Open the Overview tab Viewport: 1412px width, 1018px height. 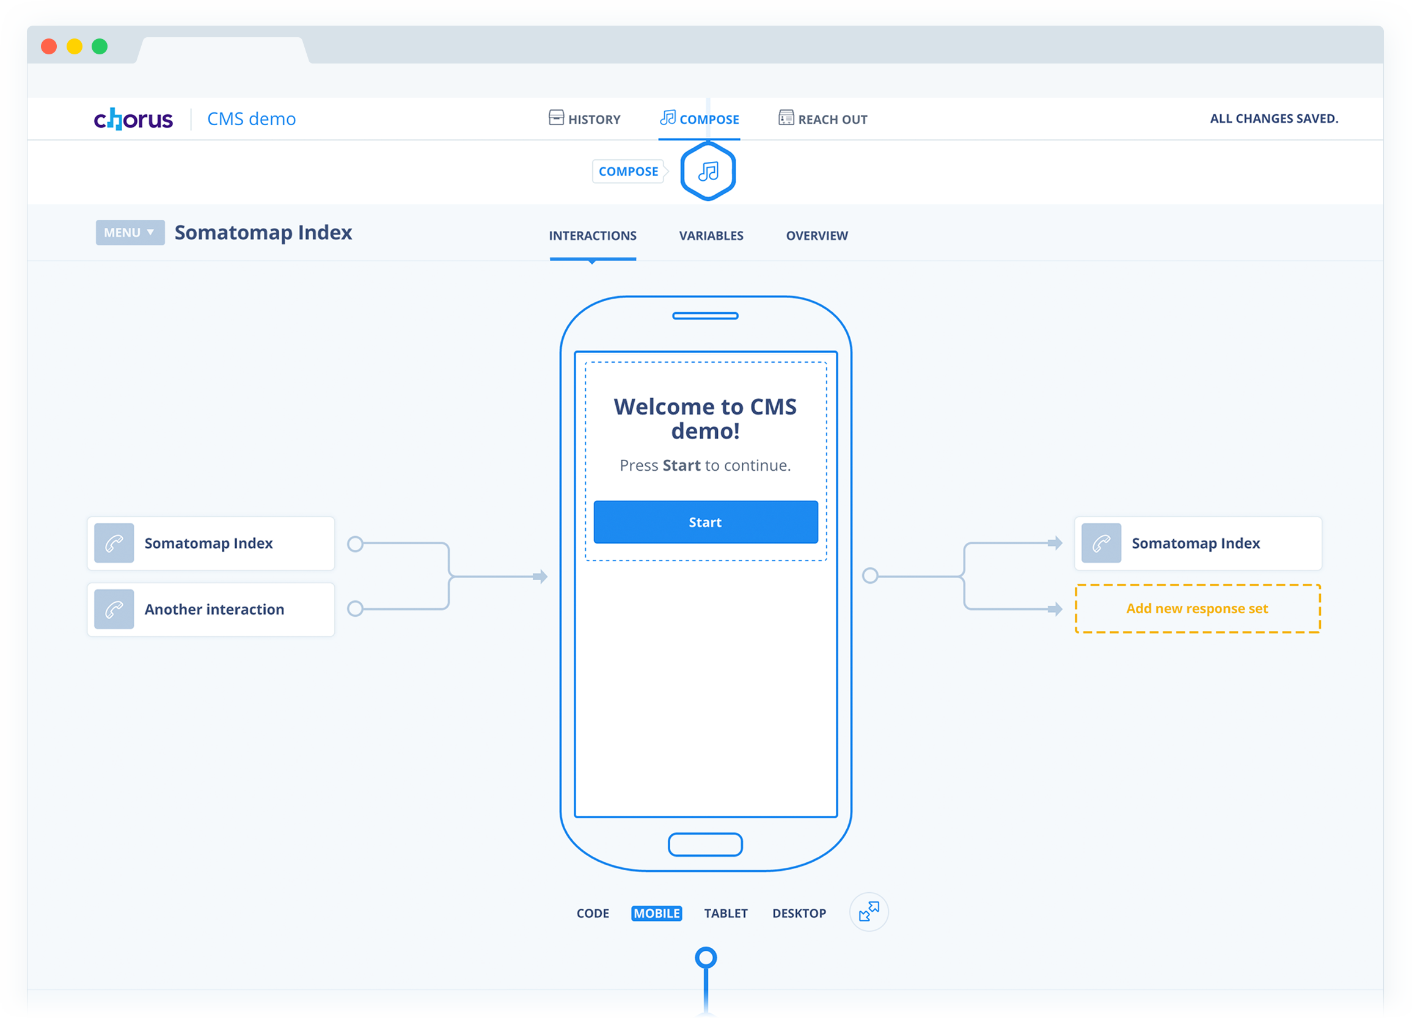click(x=816, y=236)
